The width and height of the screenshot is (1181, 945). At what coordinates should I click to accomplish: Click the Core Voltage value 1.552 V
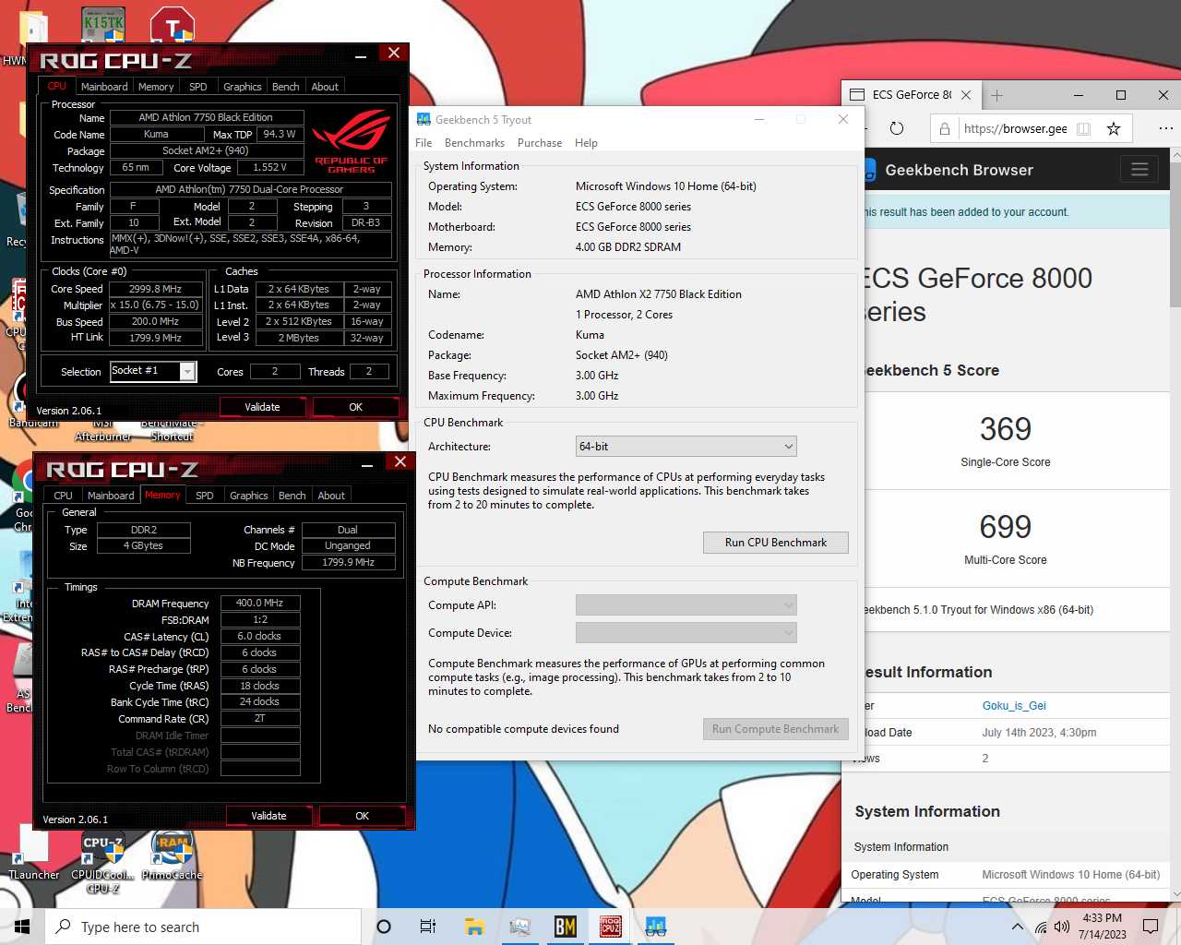point(269,168)
